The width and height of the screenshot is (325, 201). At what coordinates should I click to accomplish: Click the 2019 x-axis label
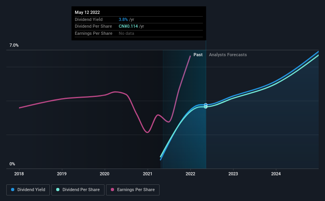(62, 174)
